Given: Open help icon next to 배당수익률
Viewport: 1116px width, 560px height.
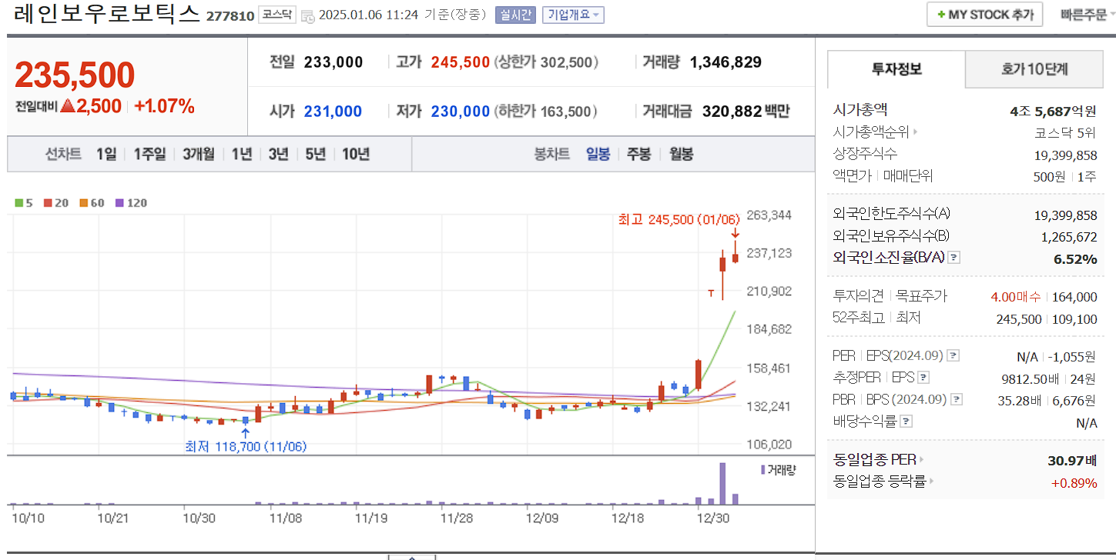Looking at the screenshot, I should tap(907, 422).
